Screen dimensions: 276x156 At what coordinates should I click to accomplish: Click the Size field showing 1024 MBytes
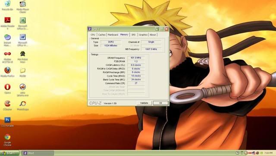111,45
